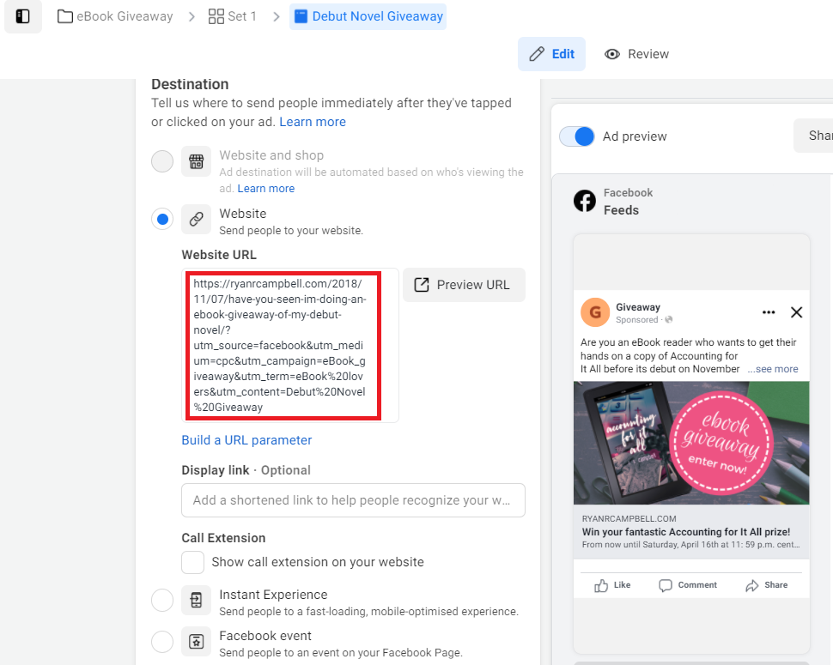Open the Learn more link under Destination

313,122
